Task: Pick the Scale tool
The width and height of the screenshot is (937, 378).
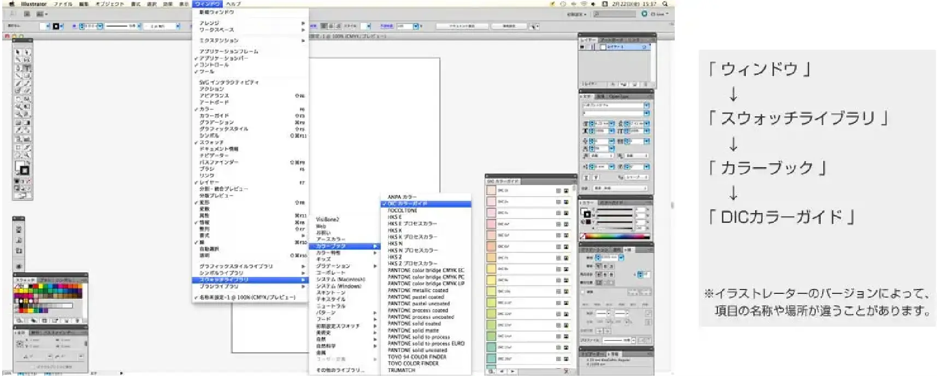Action: 27,99
